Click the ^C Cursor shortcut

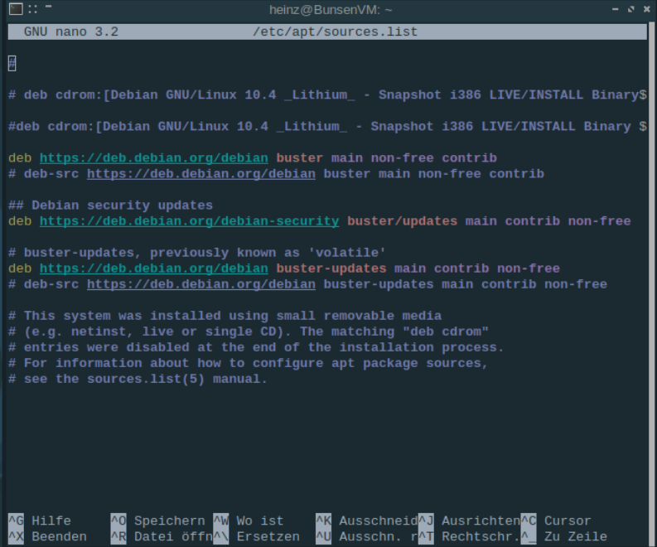coord(556,521)
